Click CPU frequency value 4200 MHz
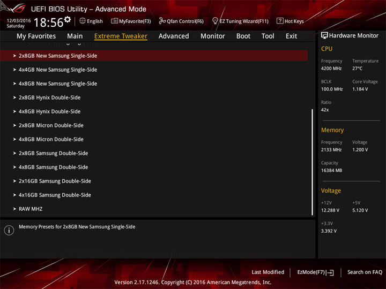This screenshot has height=289, width=386. pyautogui.click(x=331, y=69)
